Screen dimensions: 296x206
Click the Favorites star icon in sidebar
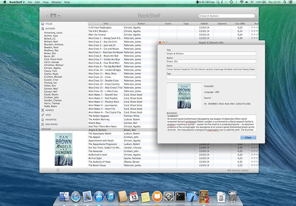(43, 120)
